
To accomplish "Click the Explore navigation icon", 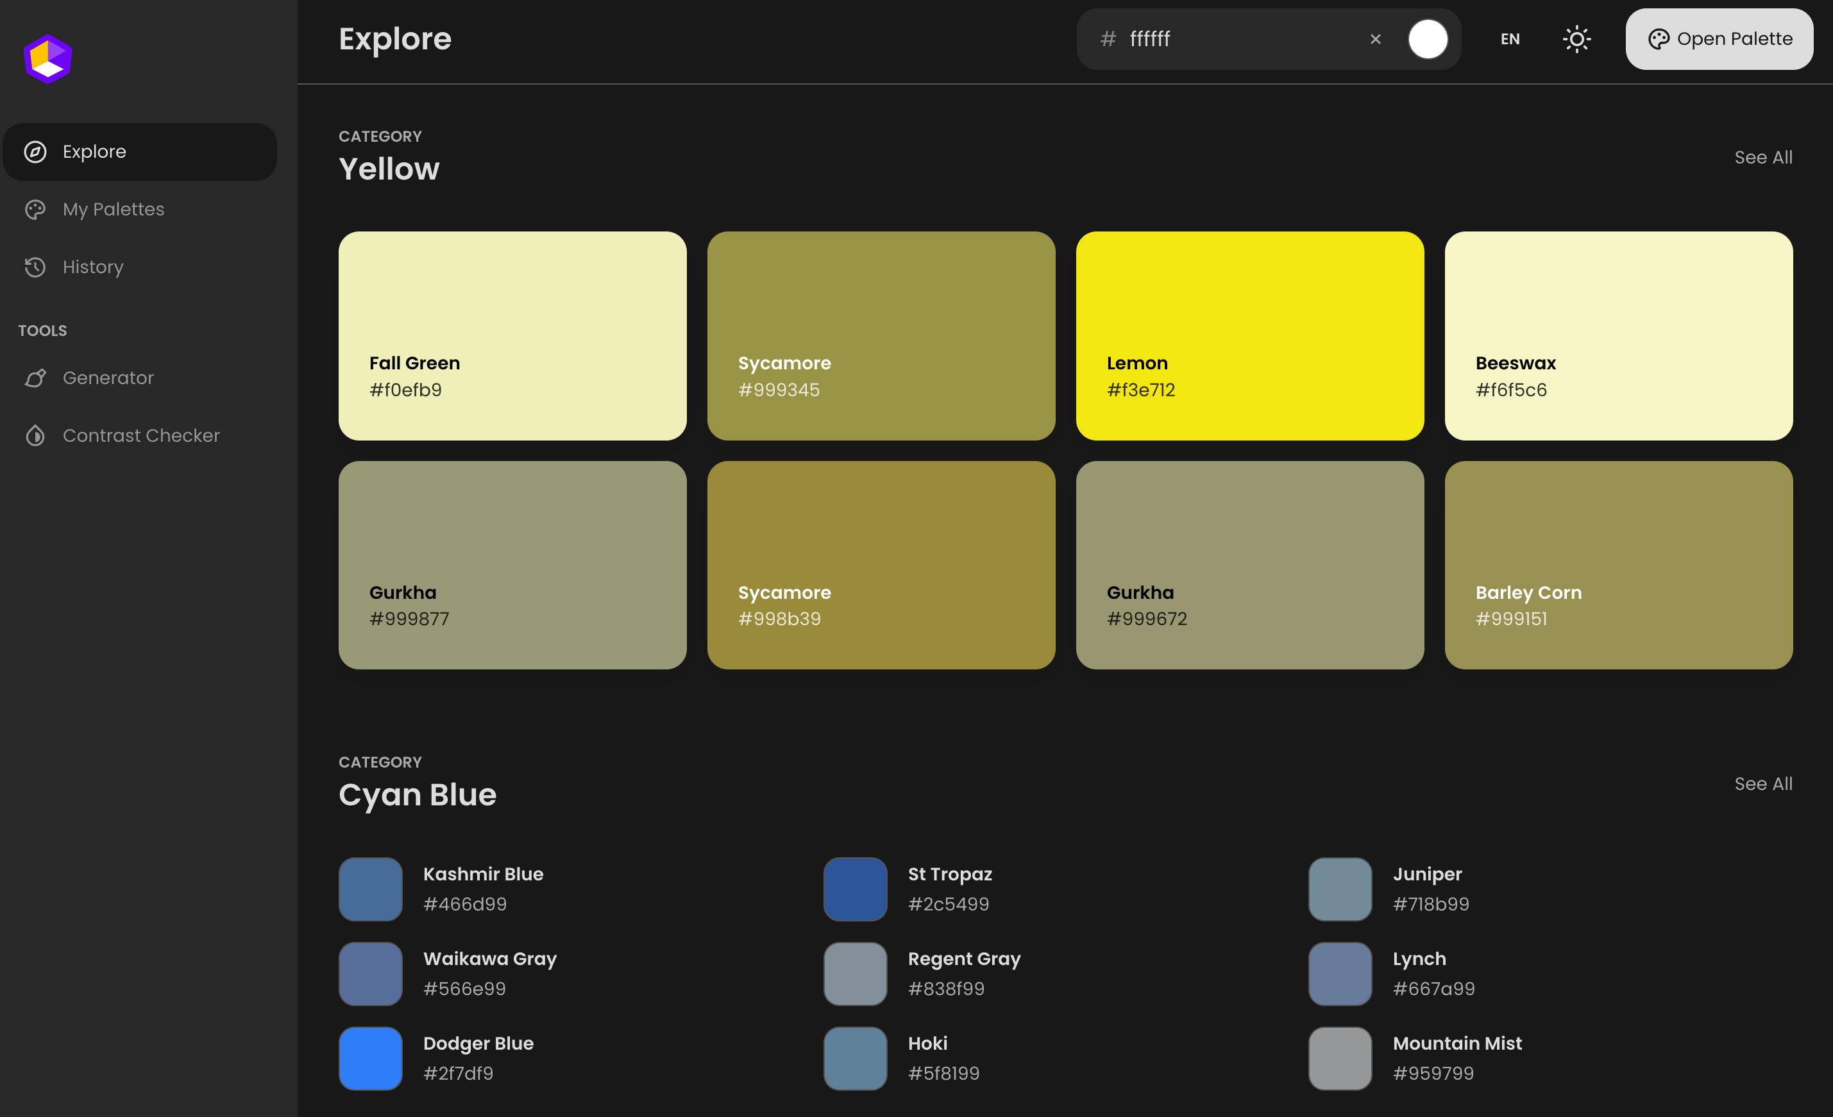I will pyautogui.click(x=35, y=152).
